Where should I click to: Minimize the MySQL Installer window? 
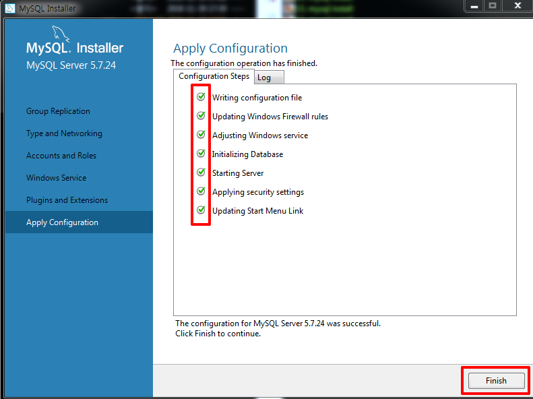(474, 6)
